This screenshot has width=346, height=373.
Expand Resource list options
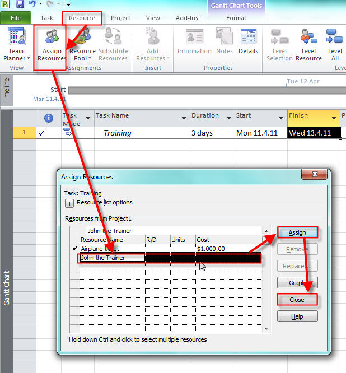click(x=70, y=203)
